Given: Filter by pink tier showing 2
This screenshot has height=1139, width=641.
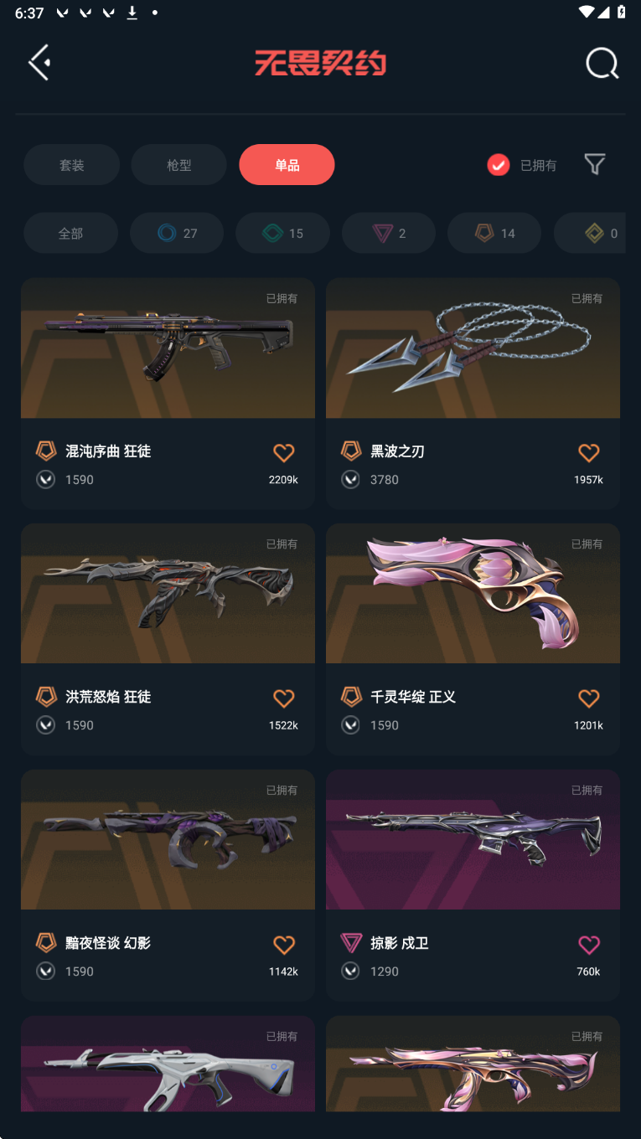Looking at the screenshot, I should click(389, 233).
